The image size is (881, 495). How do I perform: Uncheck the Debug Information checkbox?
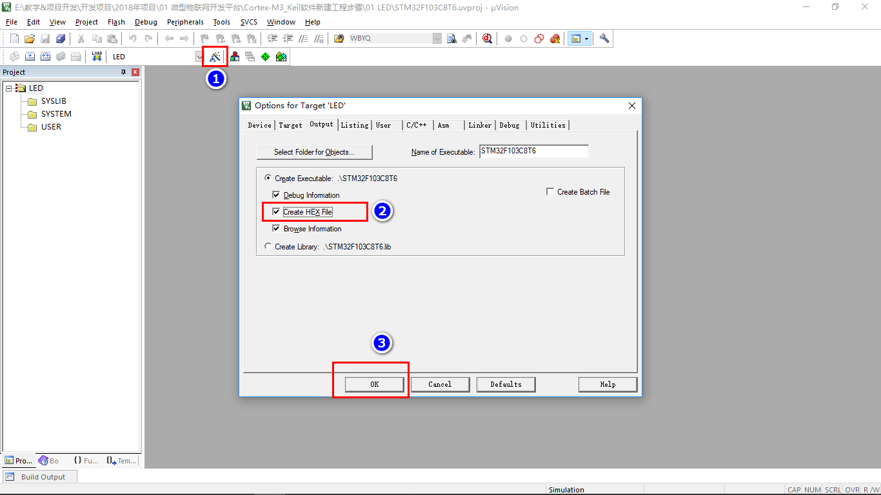[x=276, y=195]
